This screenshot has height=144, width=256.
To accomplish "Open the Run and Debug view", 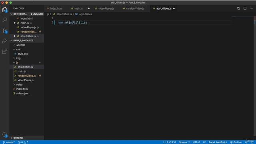I will click(4, 41).
